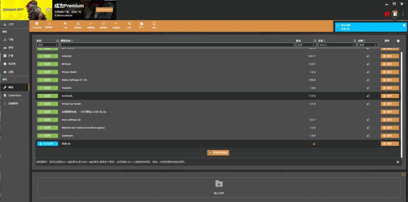This screenshot has width=408, height=202.
Task: Endorse RED4ext with thumbs-up icon
Action: coord(368,64)
